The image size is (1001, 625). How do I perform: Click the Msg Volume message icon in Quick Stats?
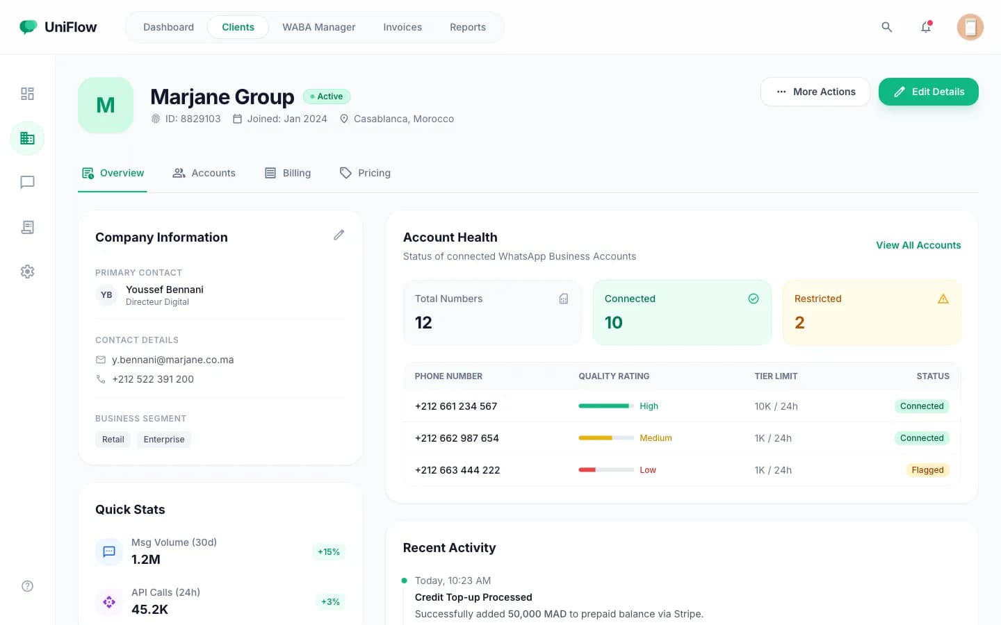[108, 551]
